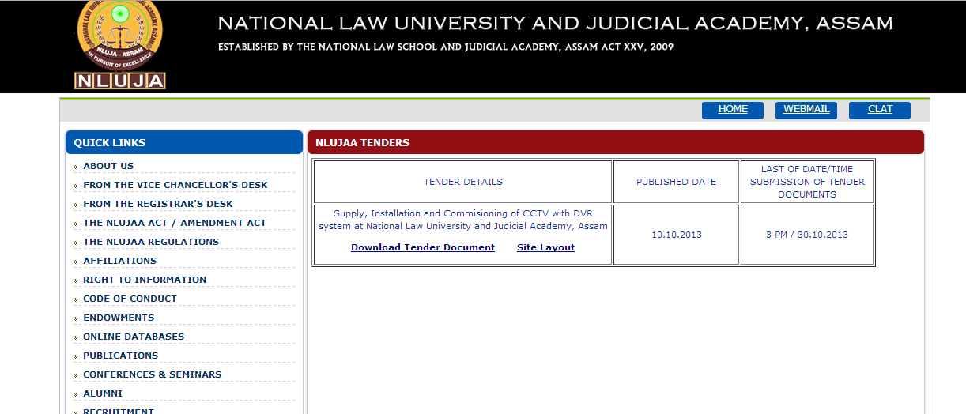966x414 pixels.
Task: Open Right to Information link
Action: point(145,280)
